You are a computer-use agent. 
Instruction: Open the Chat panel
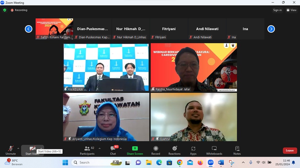pyautogui.click(x=113, y=150)
